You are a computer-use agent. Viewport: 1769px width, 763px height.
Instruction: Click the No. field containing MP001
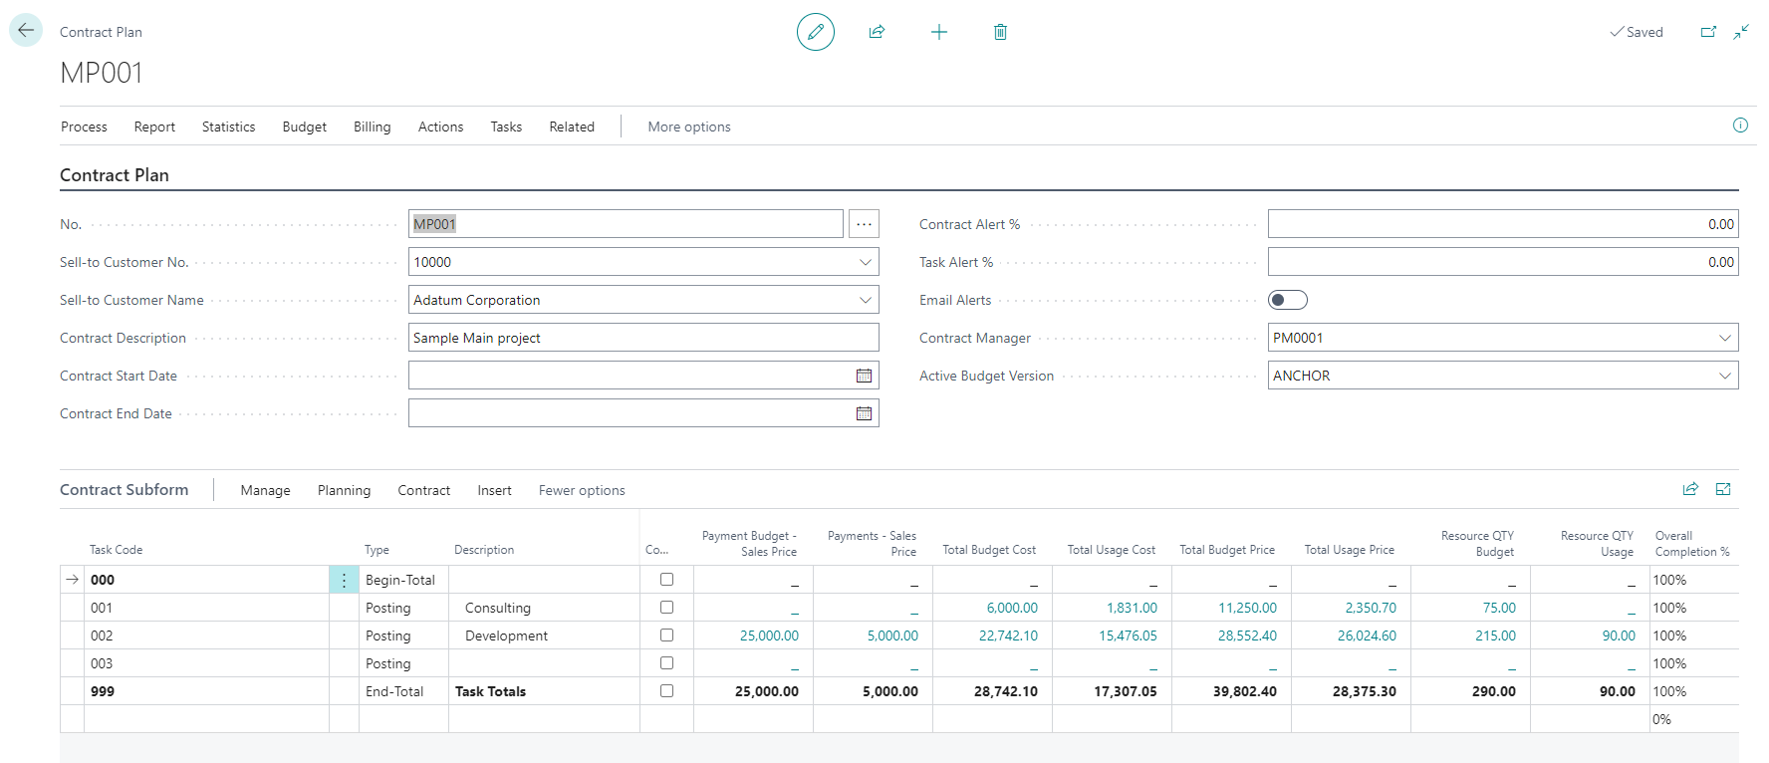click(626, 224)
